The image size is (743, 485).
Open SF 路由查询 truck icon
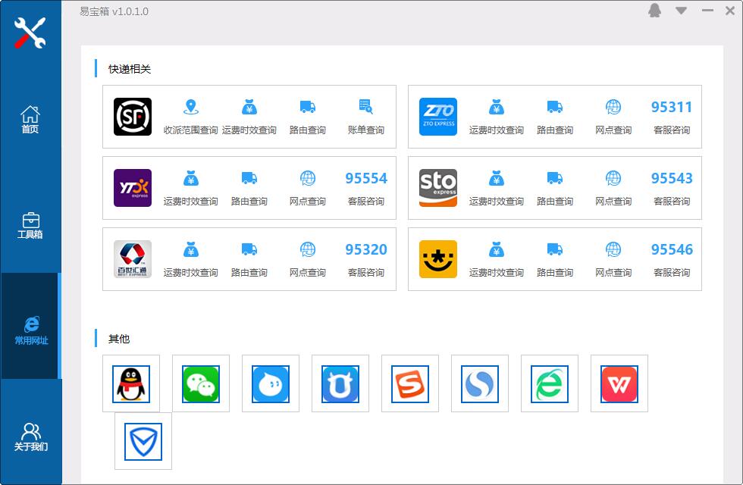(x=308, y=107)
